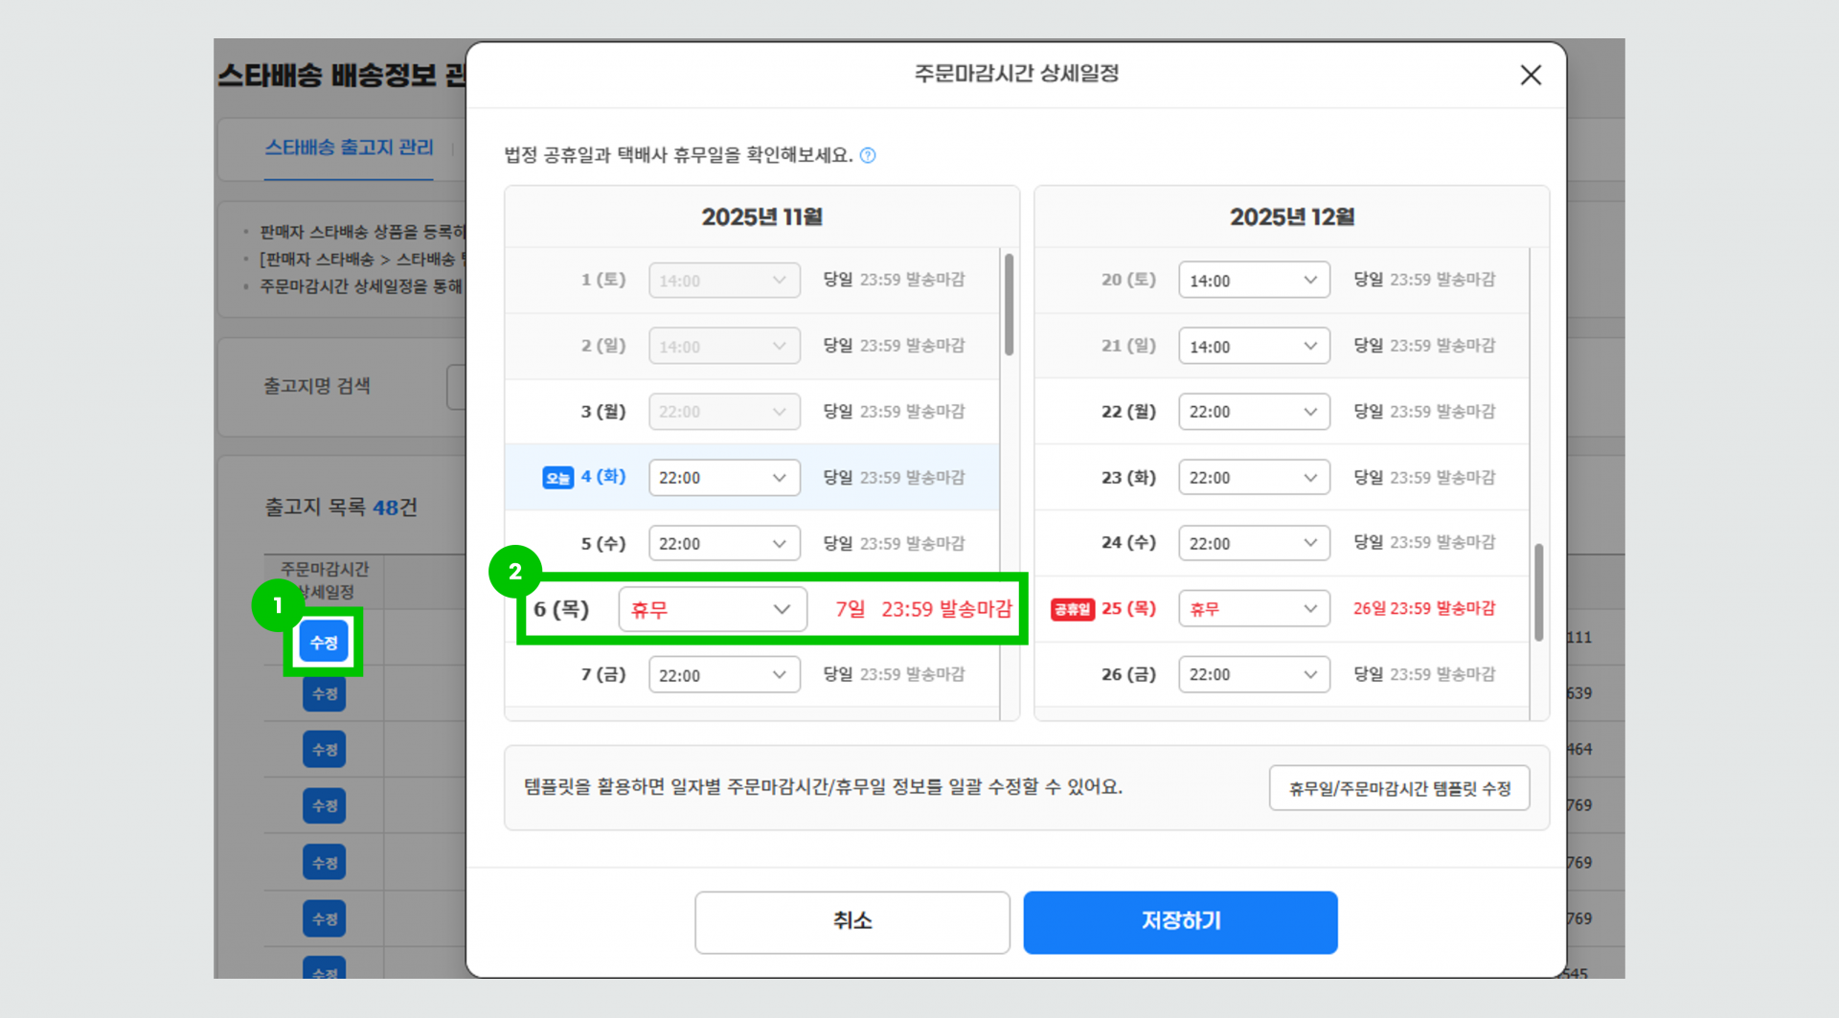Open December 26 deadline time dropdown

(1254, 675)
